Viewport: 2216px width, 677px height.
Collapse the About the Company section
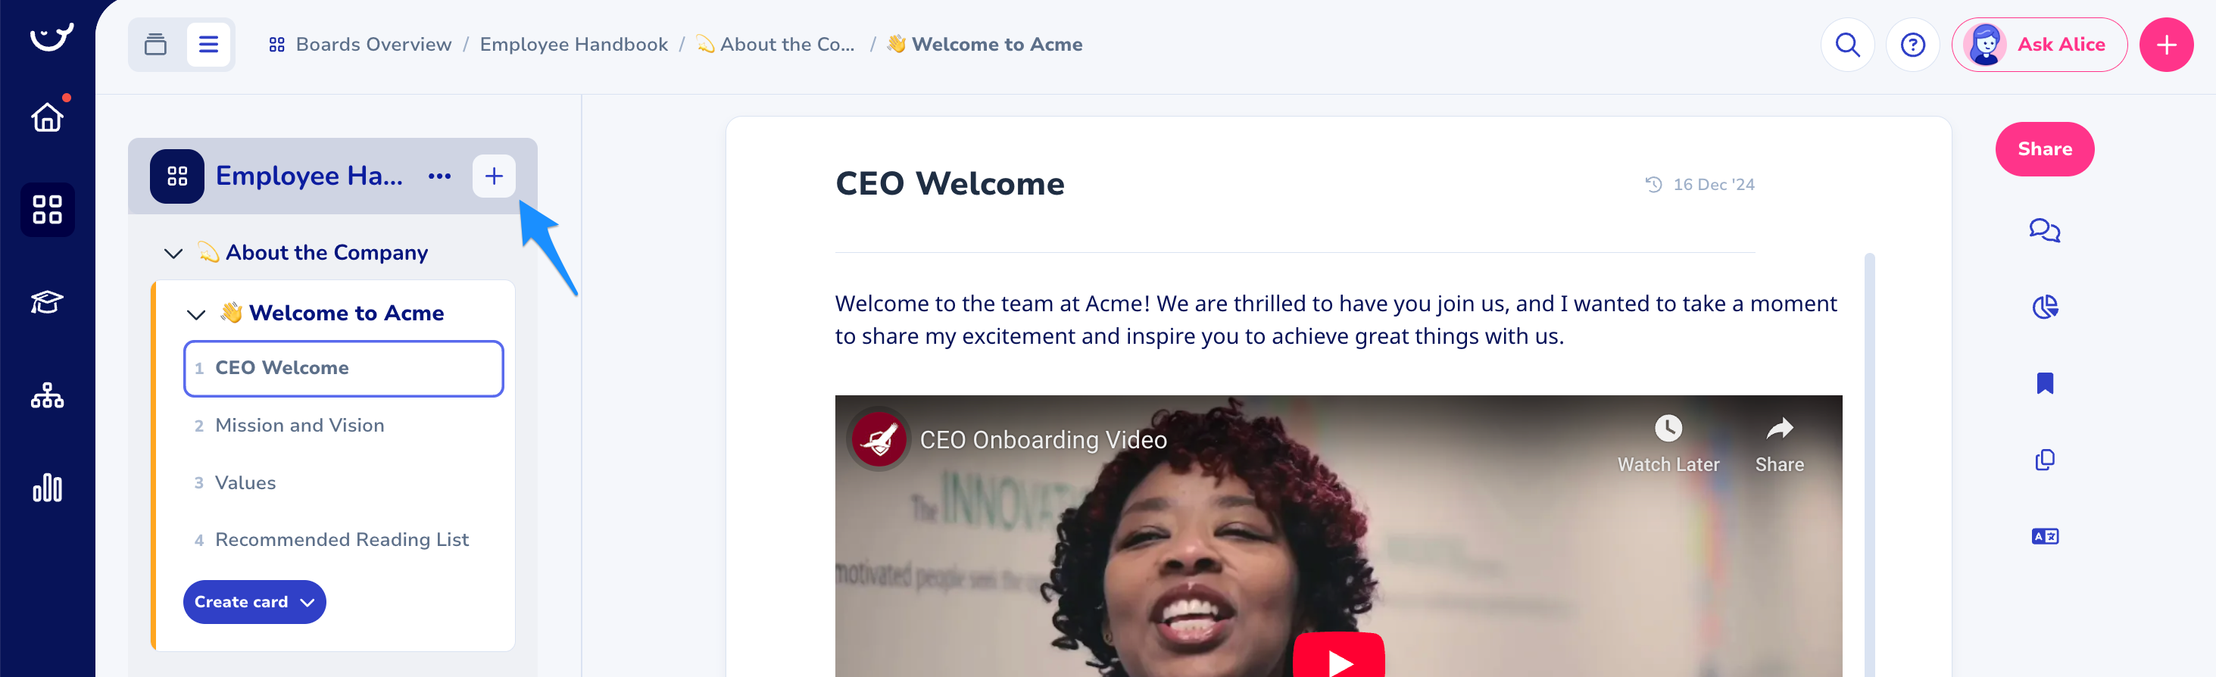[x=173, y=253]
